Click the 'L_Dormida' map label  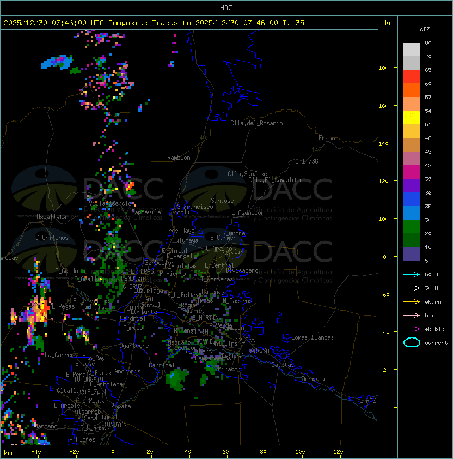[x=310, y=379]
